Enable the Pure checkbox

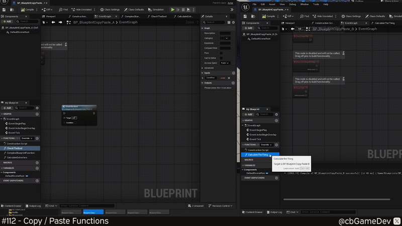pyautogui.click(x=221, y=53)
